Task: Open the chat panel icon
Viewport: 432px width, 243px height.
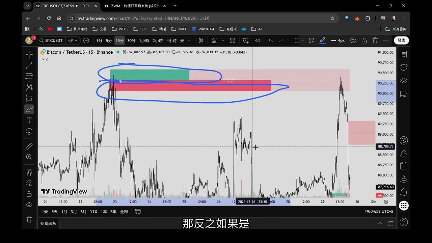Action: click(404, 94)
